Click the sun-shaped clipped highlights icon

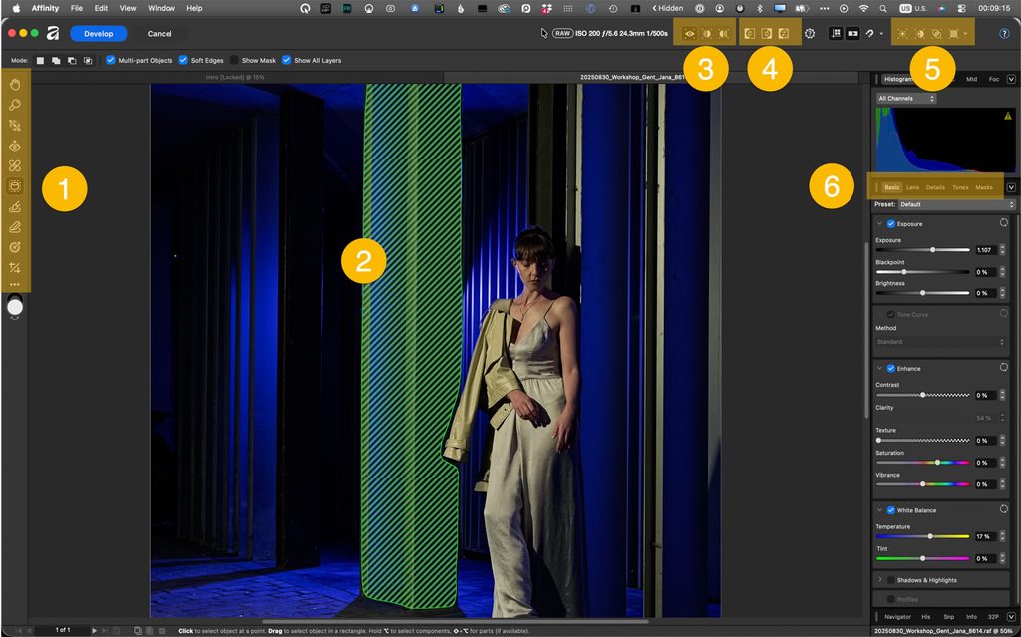tap(902, 33)
